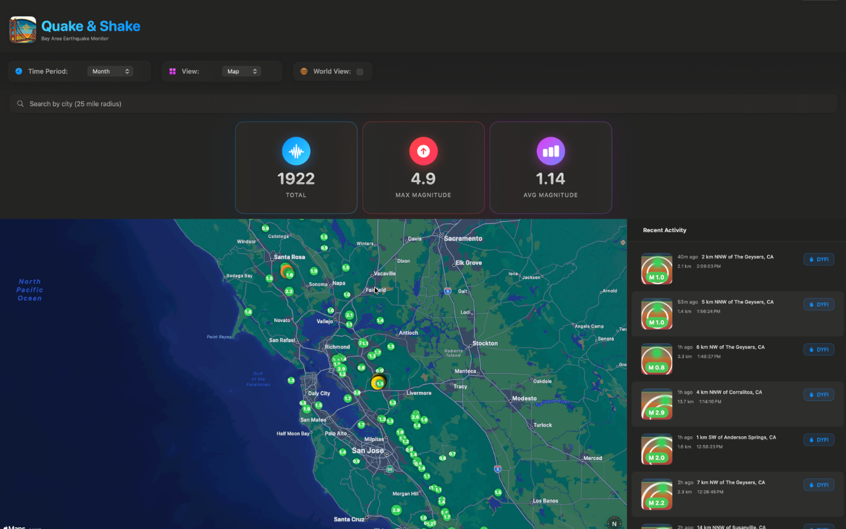Click the 2.1 quake marker near Vallejo

(x=350, y=315)
